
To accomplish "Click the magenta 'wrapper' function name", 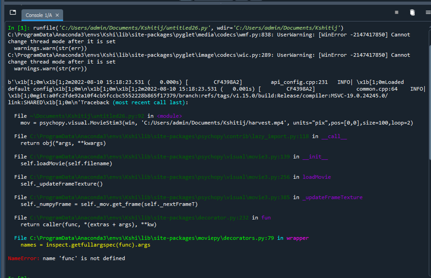I will [x=298, y=238].
